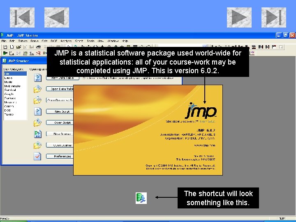Click the Fit Y by X toolbar icon
This screenshot has height=222, width=296.
pos(12,53)
